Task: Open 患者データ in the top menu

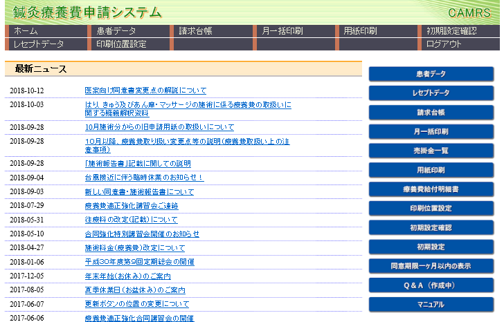Action: pos(116,31)
